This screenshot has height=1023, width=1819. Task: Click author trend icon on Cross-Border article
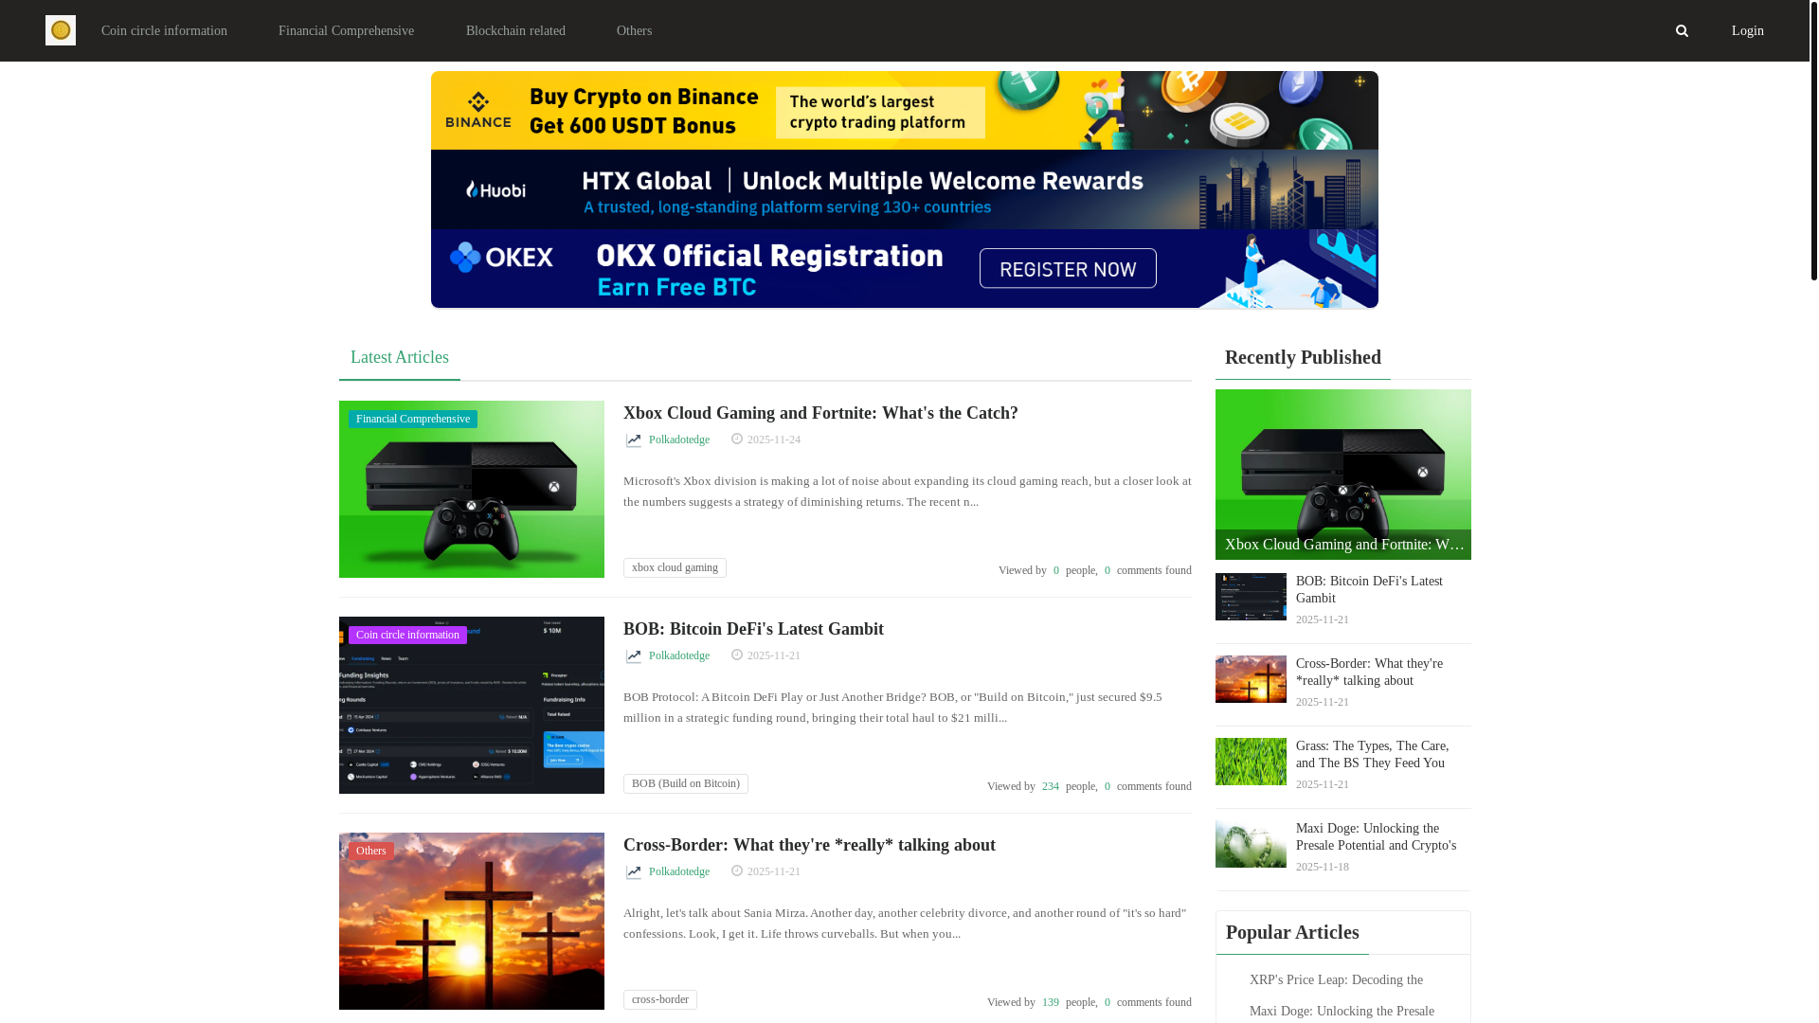coord(633,872)
